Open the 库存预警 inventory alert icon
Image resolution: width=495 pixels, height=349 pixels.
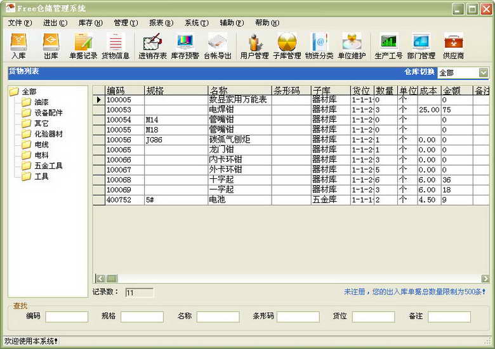pos(185,46)
